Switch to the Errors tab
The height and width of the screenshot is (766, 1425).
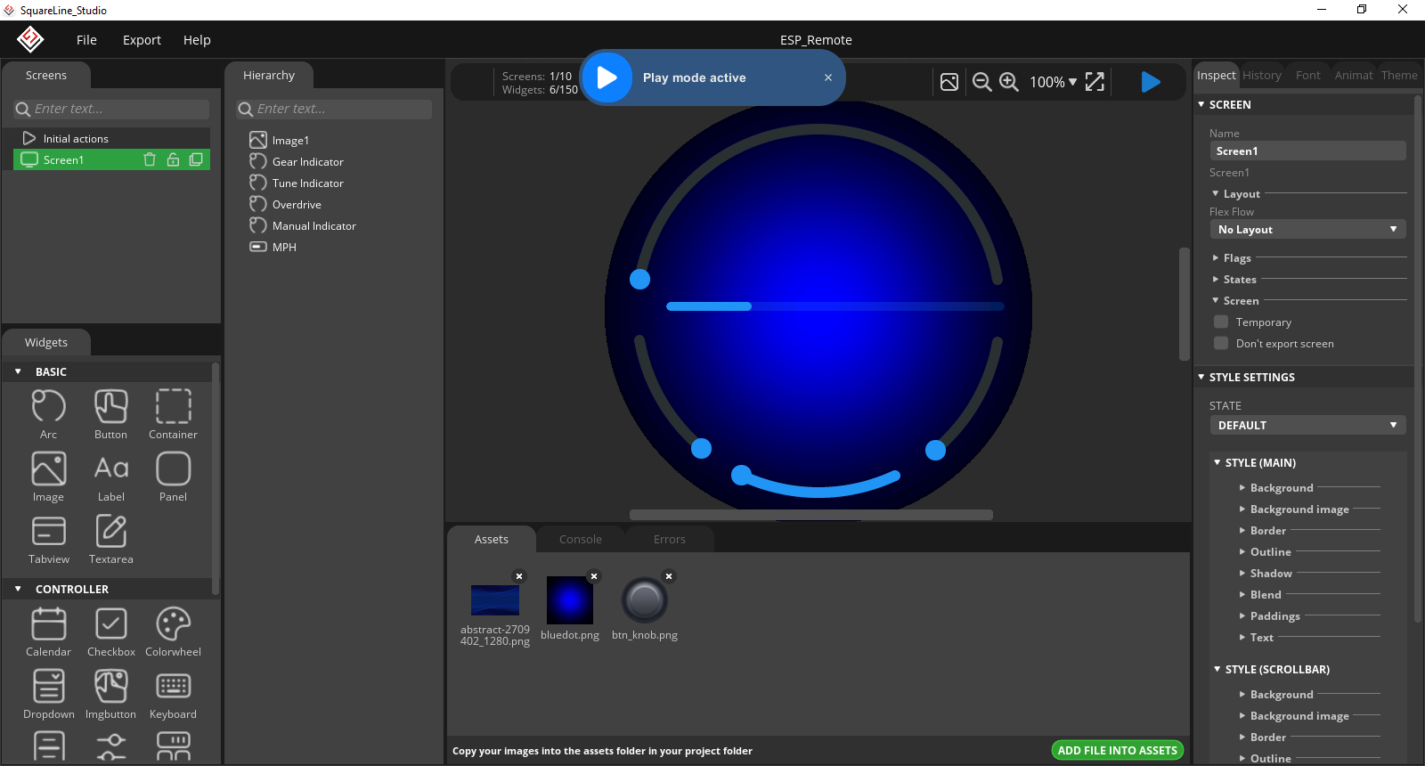pyautogui.click(x=670, y=539)
